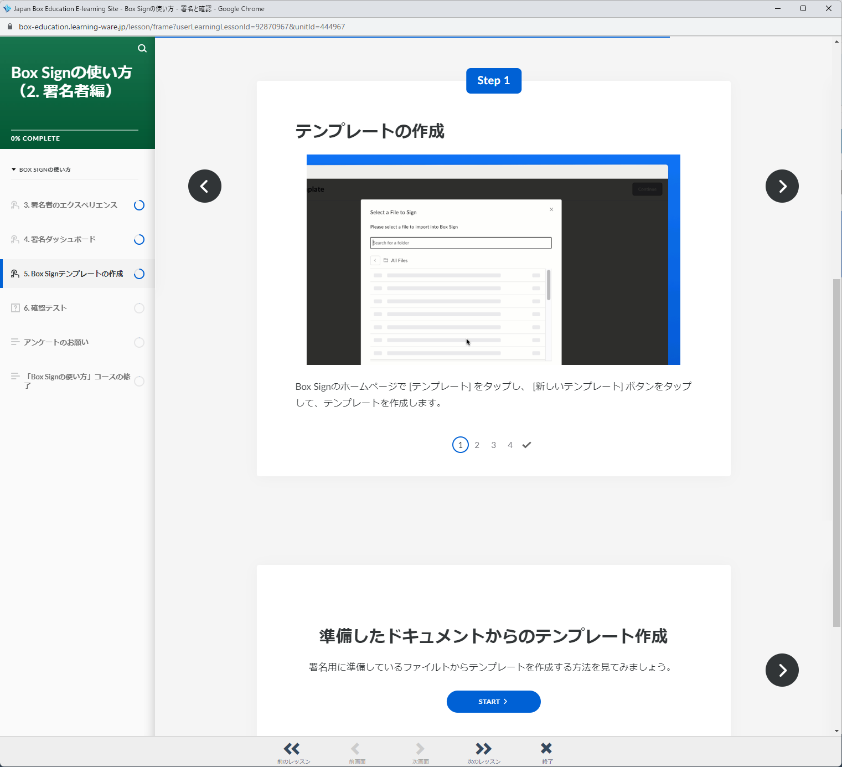Screen dimensions: 842x767
Task: Click progress circle for 4. 署名ダッシュボード
Action: [140, 240]
